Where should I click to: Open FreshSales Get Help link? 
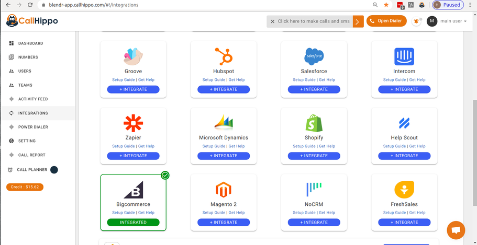pos(417,213)
